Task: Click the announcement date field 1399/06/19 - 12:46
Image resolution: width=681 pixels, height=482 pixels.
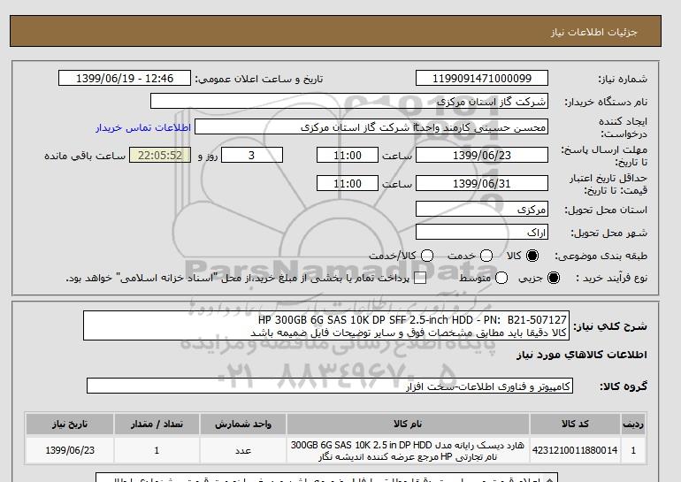Action: click(x=125, y=78)
